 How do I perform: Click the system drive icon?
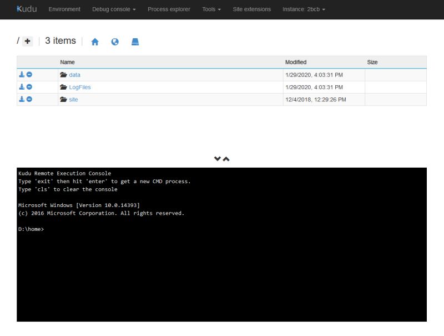tap(135, 42)
